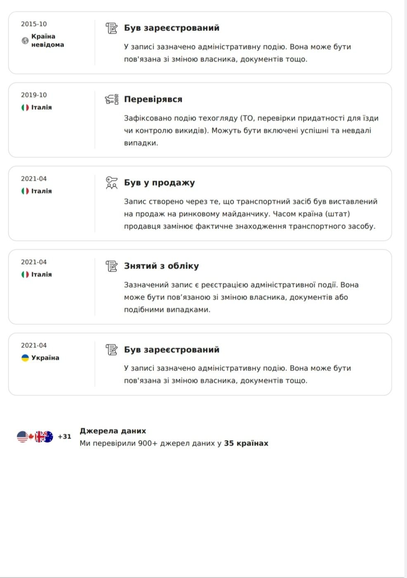Click the 2015-10 date label
Viewport: 407px width, 578px height.
34,24
